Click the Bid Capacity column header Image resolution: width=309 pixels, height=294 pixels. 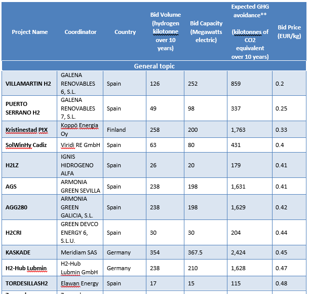pyautogui.click(x=206, y=32)
